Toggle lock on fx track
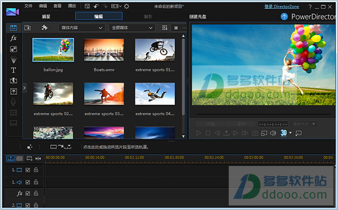 (36, 193)
